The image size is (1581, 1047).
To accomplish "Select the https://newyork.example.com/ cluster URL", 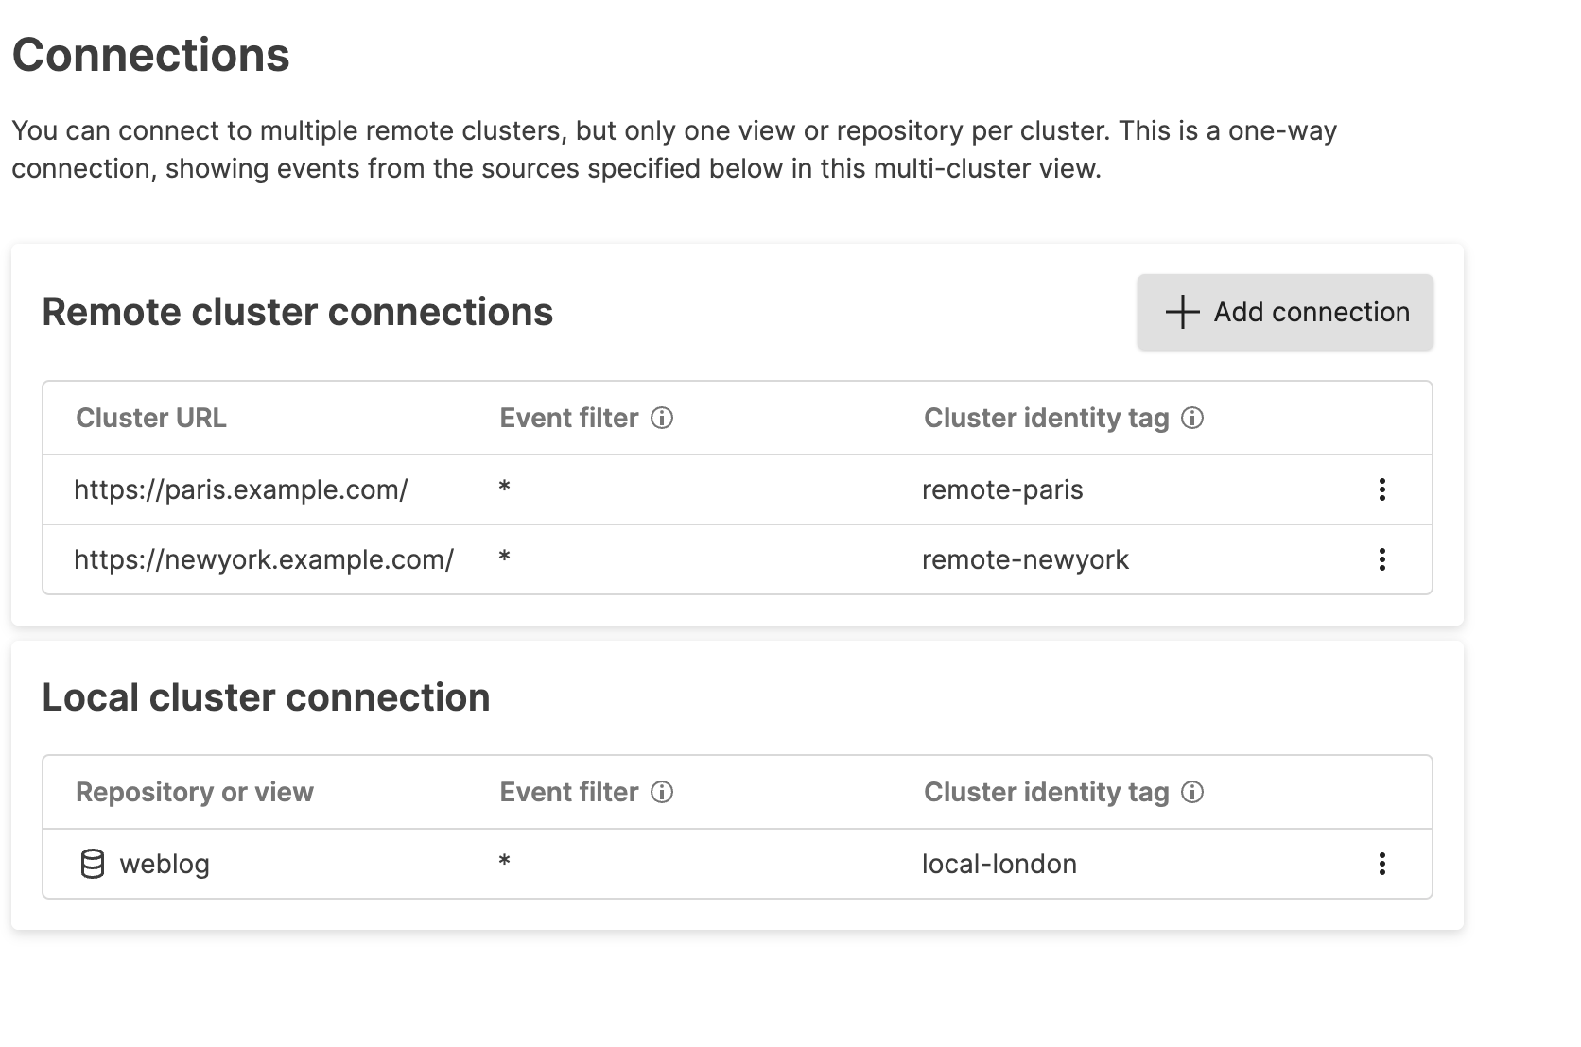I will coord(264,559).
